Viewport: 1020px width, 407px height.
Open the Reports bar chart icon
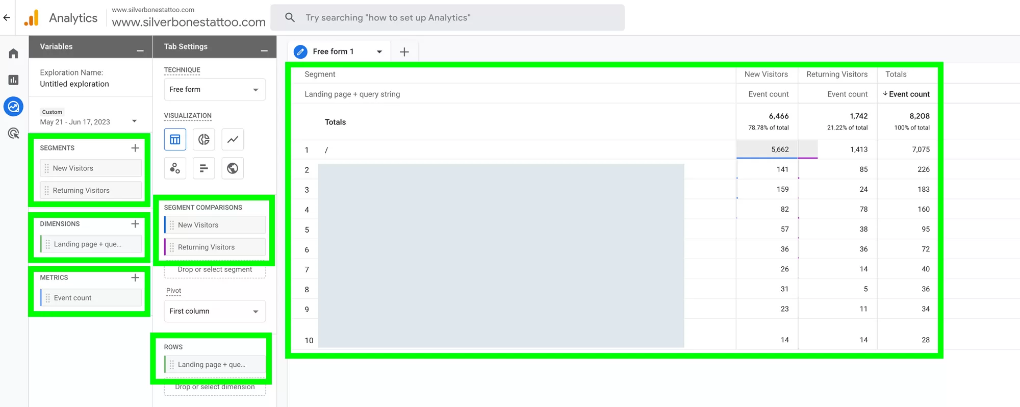pos(14,80)
